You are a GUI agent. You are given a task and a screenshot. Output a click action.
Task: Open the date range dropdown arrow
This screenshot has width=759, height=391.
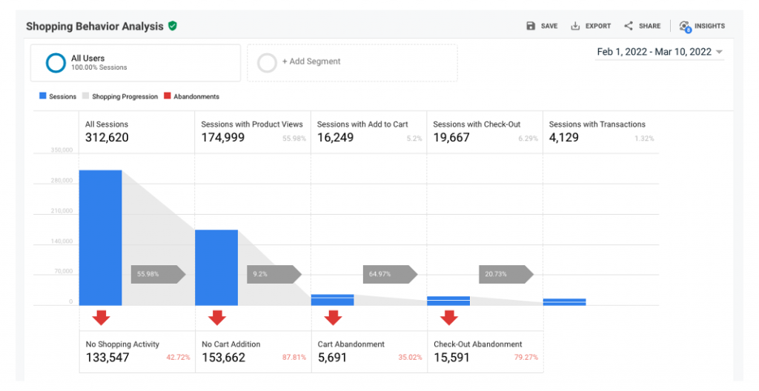719,52
